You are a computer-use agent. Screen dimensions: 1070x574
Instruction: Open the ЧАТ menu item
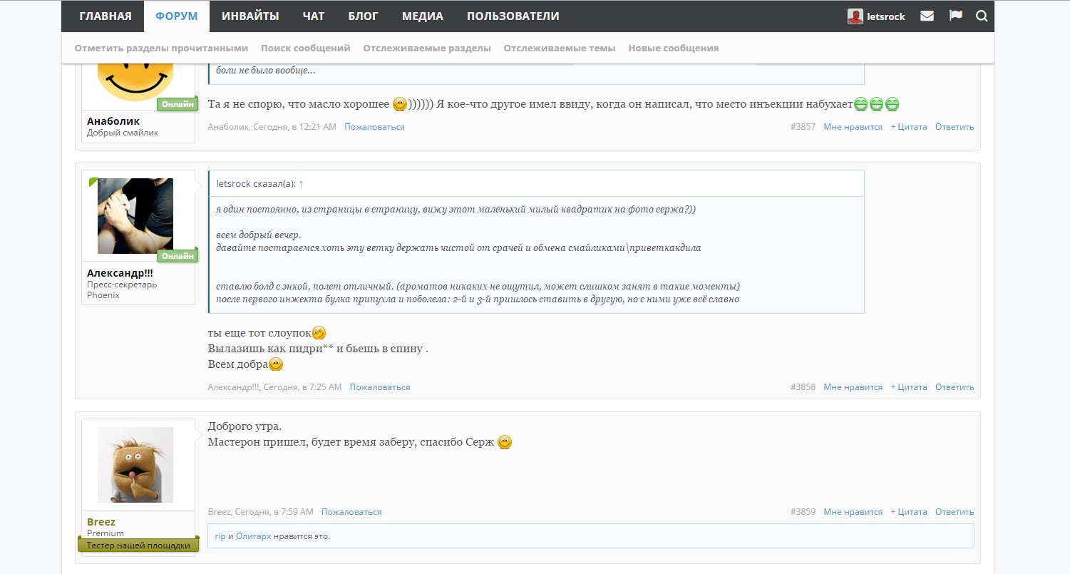(x=313, y=16)
